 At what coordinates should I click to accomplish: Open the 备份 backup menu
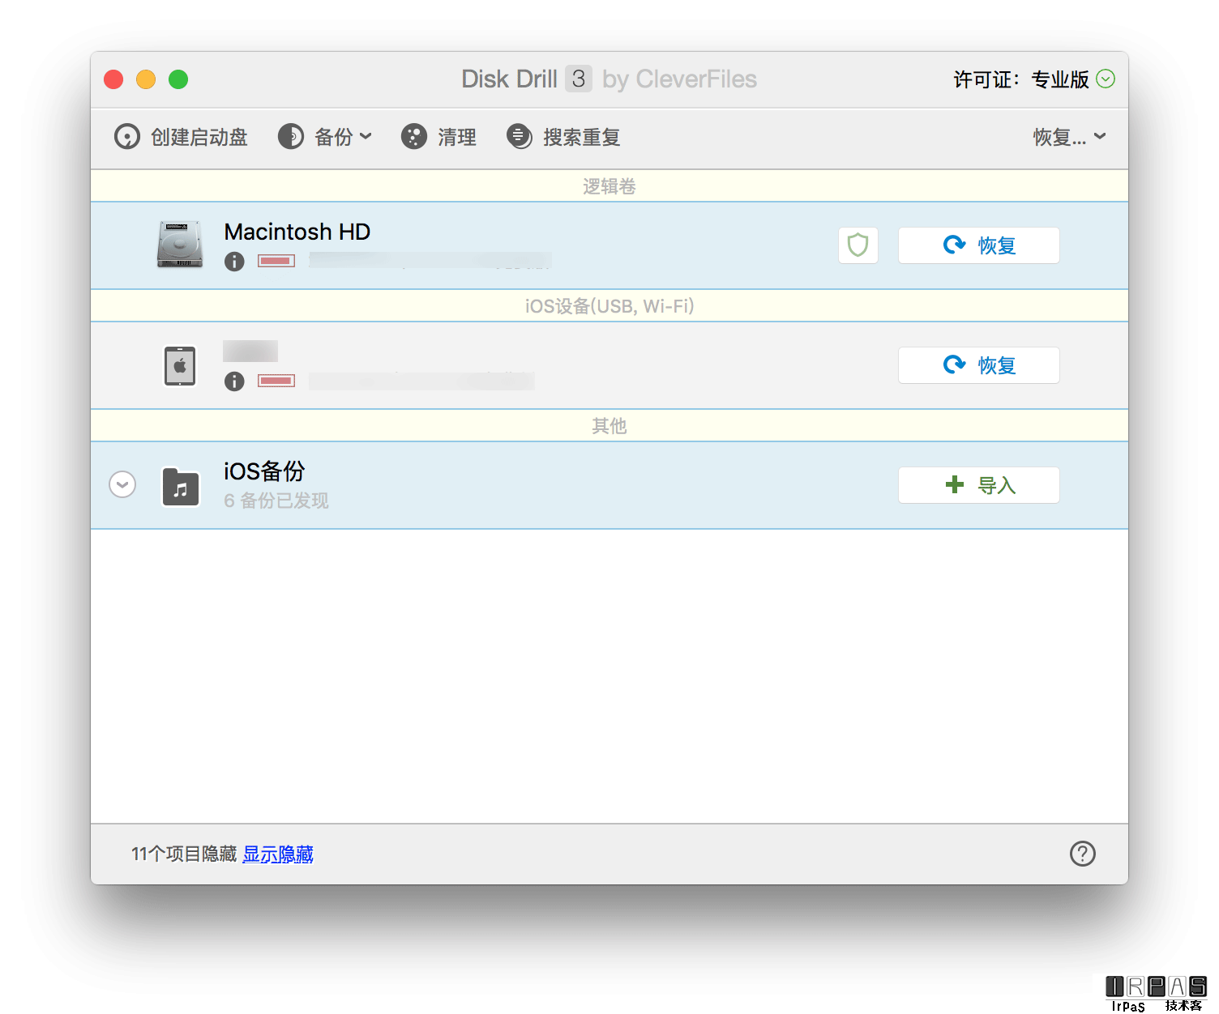click(x=325, y=137)
